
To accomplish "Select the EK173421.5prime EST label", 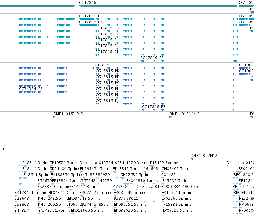I will point(31,193).
